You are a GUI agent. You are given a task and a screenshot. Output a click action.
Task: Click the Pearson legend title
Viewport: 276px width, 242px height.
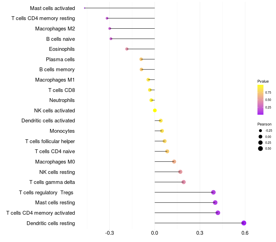click(x=264, y=124)
